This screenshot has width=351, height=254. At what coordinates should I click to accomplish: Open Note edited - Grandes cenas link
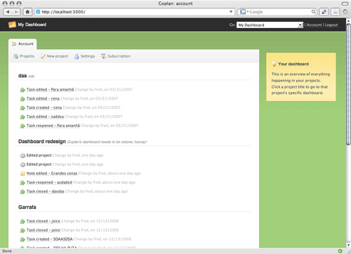[52, 173]
